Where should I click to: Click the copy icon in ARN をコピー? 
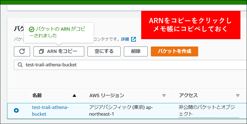(x=41, y=51)
